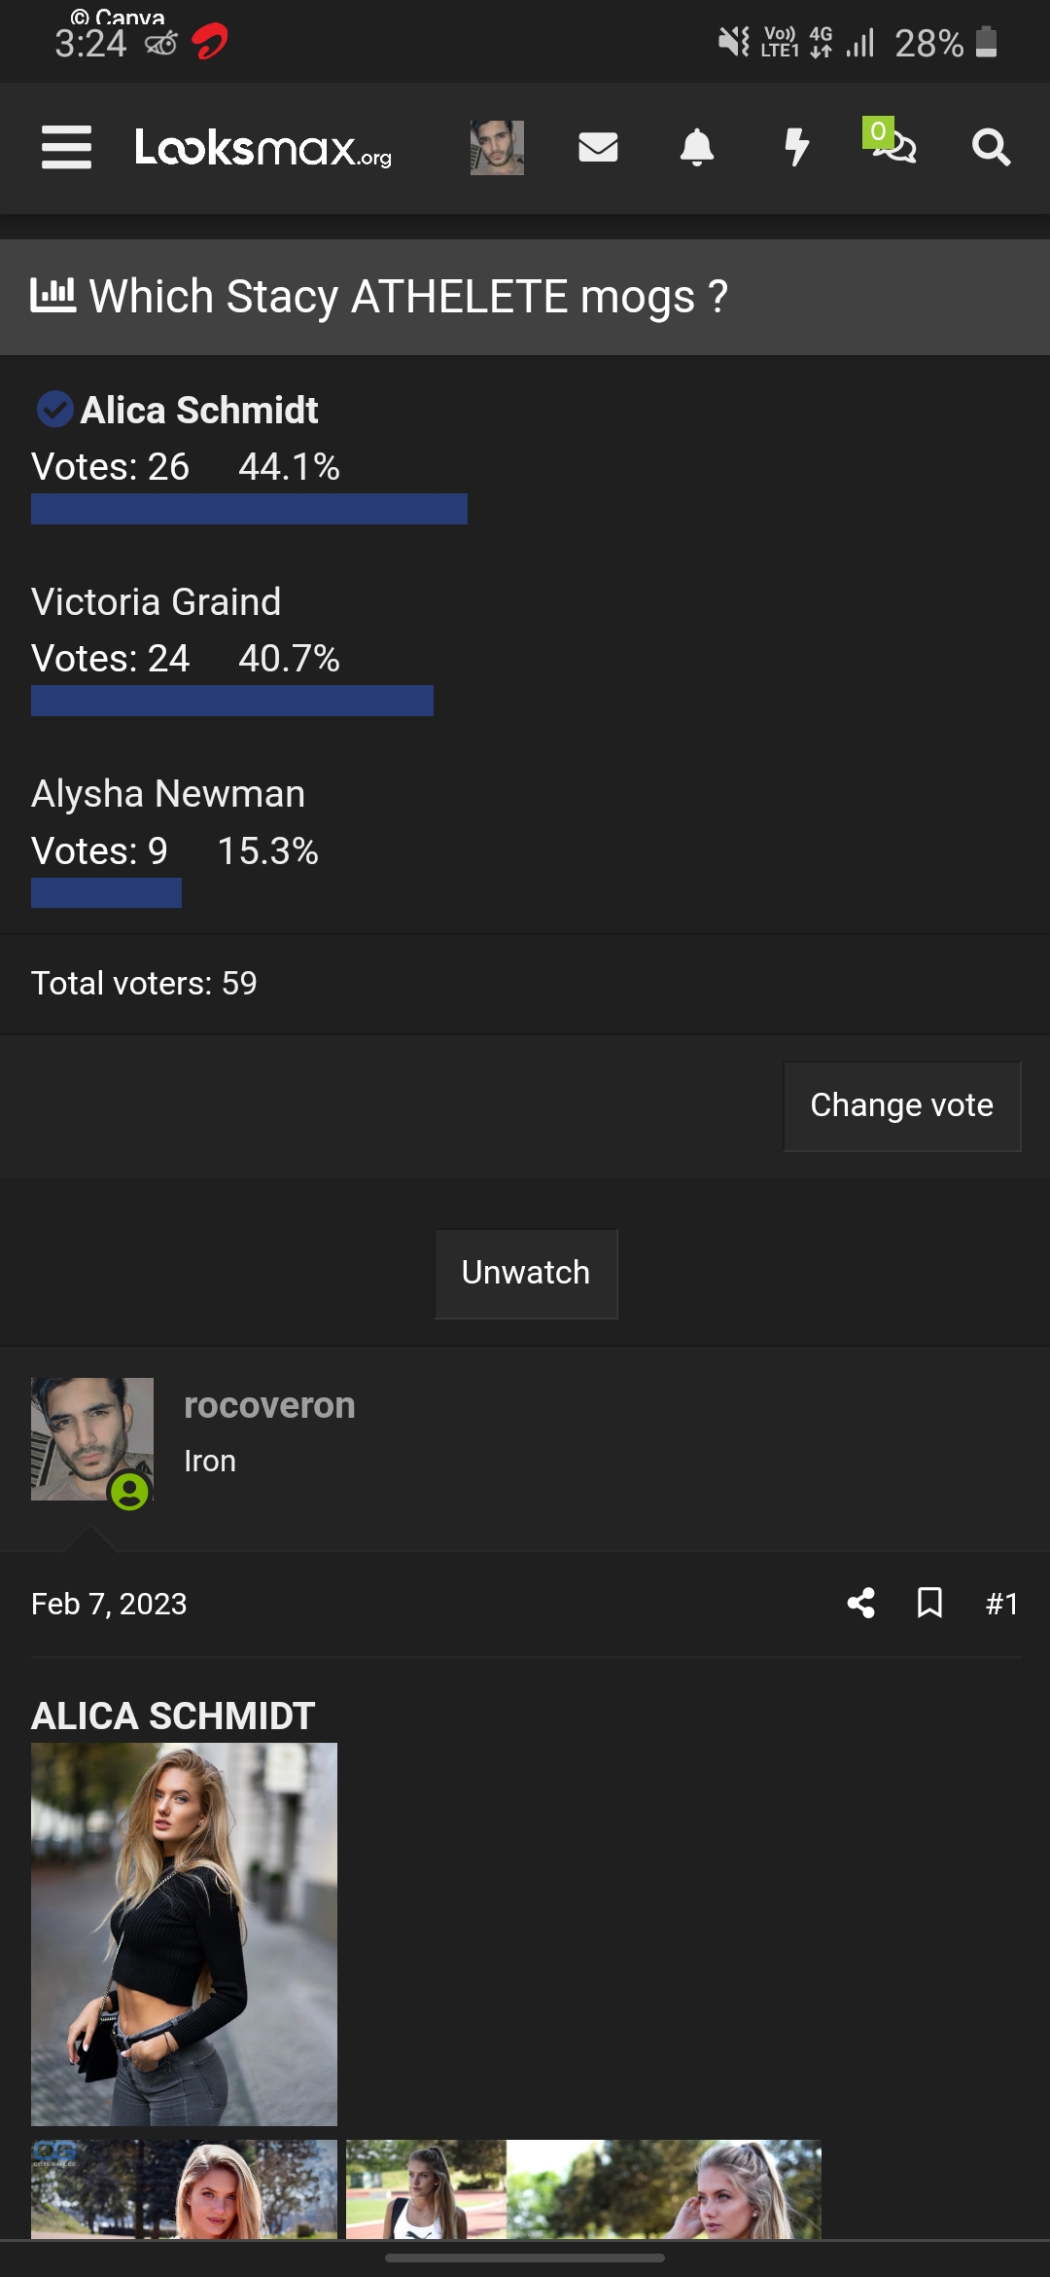Viewport: 1050px width, 2277px height.
Task: Open the hamburger navigation menu
Action: point(66,148)
